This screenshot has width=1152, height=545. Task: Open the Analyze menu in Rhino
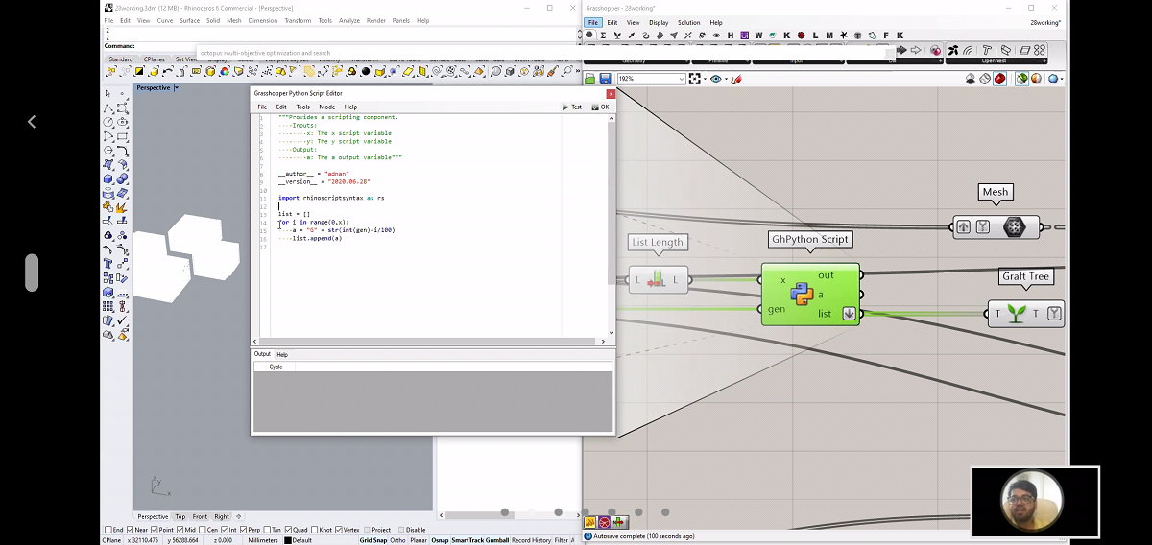[x=349, y=20]
